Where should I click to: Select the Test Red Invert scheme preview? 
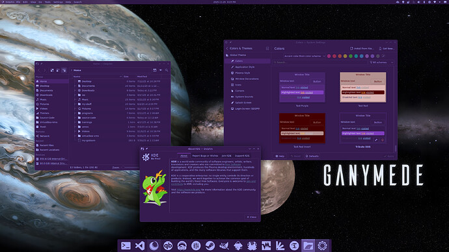click(302, 128)
